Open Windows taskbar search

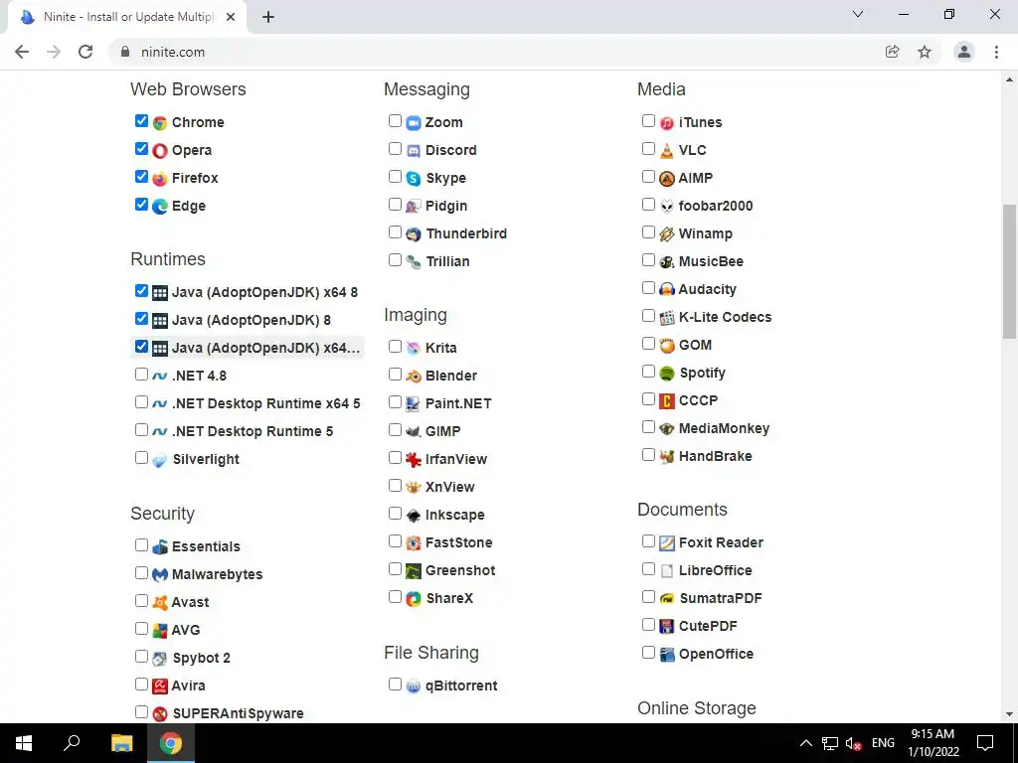tap(72, 743)
